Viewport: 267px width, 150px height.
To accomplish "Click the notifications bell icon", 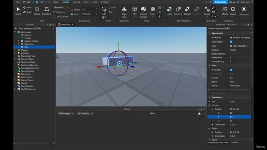I will tap(210, 2).
